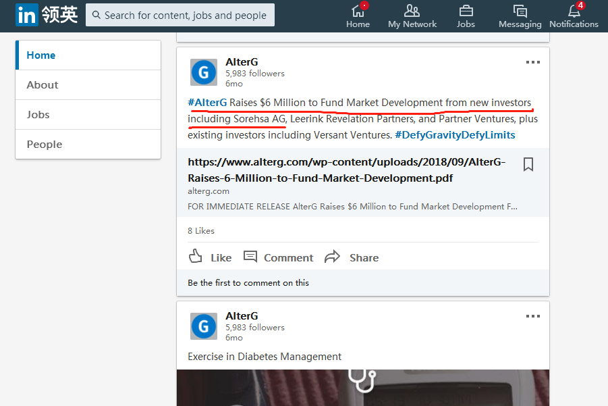Click the Messaging label in top navigation
Screen dimensions: 608x406
tap(520, 24)
